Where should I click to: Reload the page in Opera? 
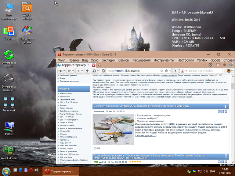coord(94,71)
